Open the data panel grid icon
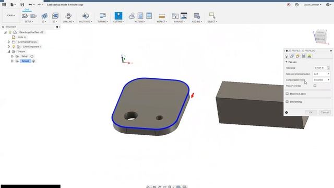Viewport: 334px width, 188px height. (x=4, y=5)
